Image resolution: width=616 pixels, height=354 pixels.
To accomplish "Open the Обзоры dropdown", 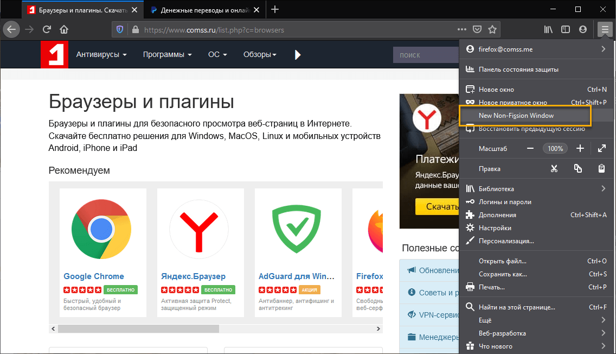I will [x=260, y=55].
